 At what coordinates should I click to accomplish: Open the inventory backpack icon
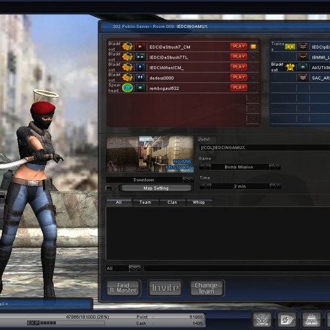coord(312,319)
